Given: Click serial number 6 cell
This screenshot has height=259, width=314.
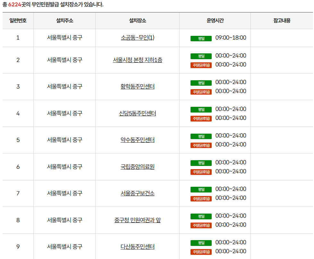Looking at the screenshot, I should point(18,167).
